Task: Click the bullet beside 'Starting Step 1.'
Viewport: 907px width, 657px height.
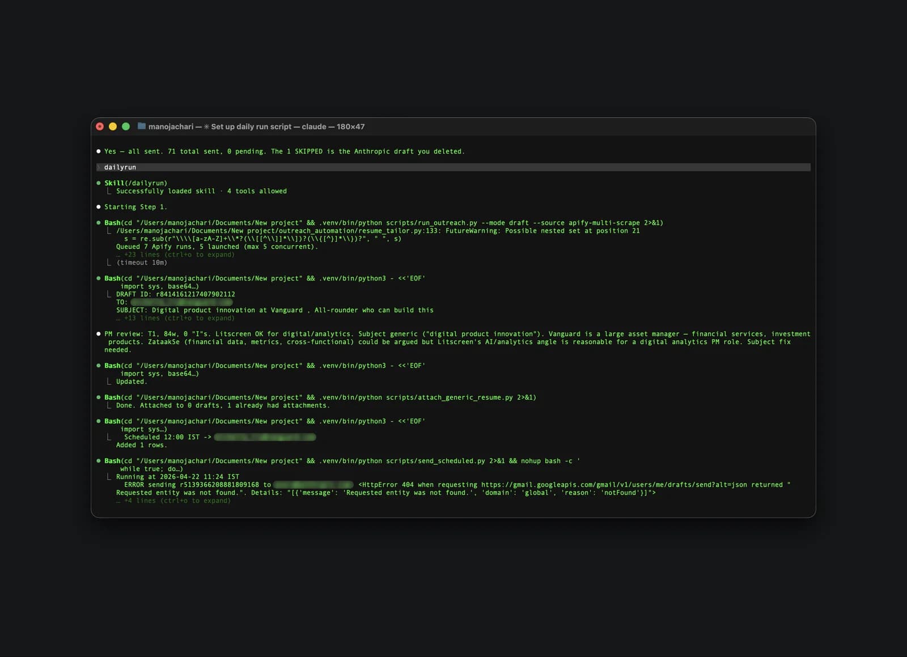Action: [99, 207]
